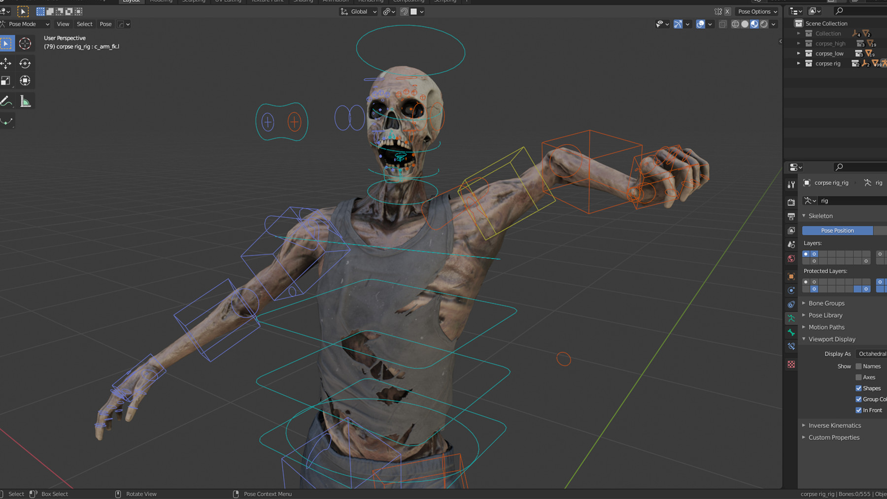The width and height of the screenshot is (887, 499).
Task: Open the Select menu in the viewport header
Action: point(84,24)
